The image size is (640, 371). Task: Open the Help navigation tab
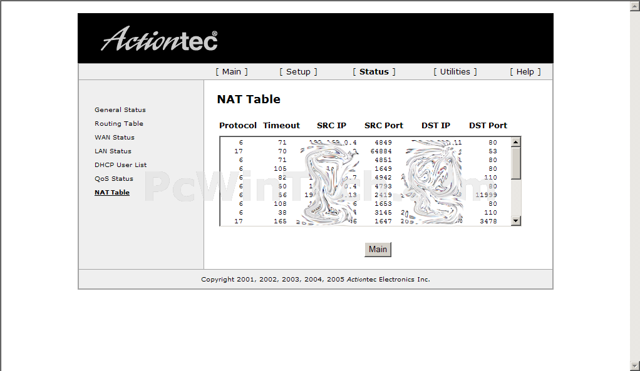point(525,72)
